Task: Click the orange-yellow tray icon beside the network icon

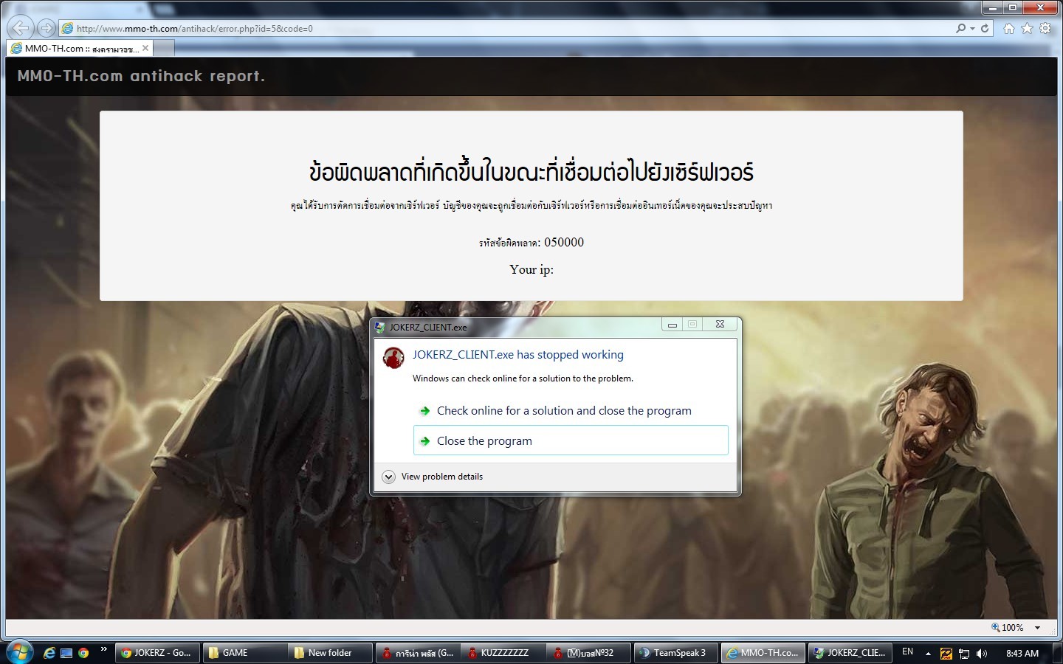Action: tap(946, 654)
